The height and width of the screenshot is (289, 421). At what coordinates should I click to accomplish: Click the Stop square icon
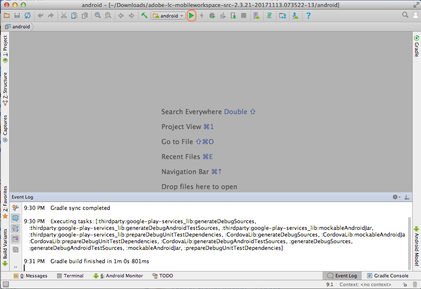pyautogui.click(x=244, y=15)
